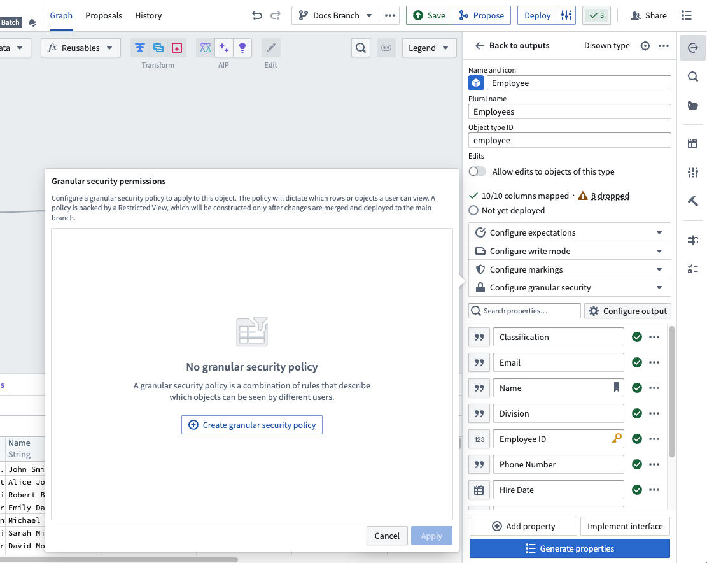The image size is (707, 563).
Task: Click the Employee ID primary key icon
Action: click(617, 438)
